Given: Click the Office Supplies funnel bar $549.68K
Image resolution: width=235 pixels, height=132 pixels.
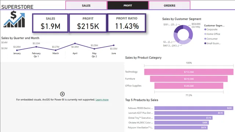Looking at the screenshot, I should (189, 86).
